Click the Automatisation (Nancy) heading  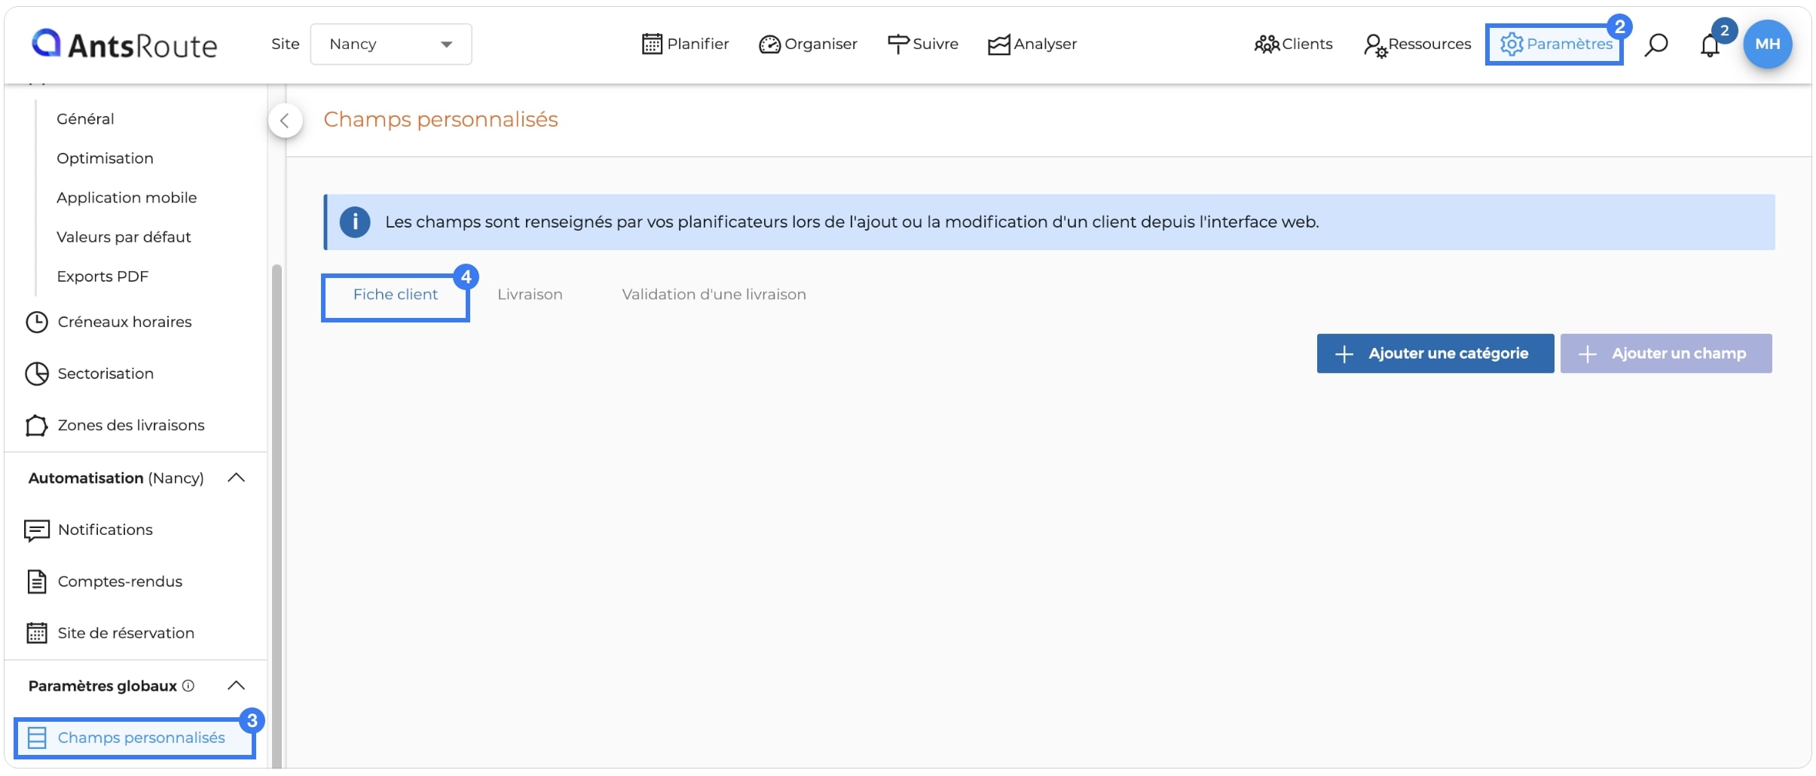(116, 478)
